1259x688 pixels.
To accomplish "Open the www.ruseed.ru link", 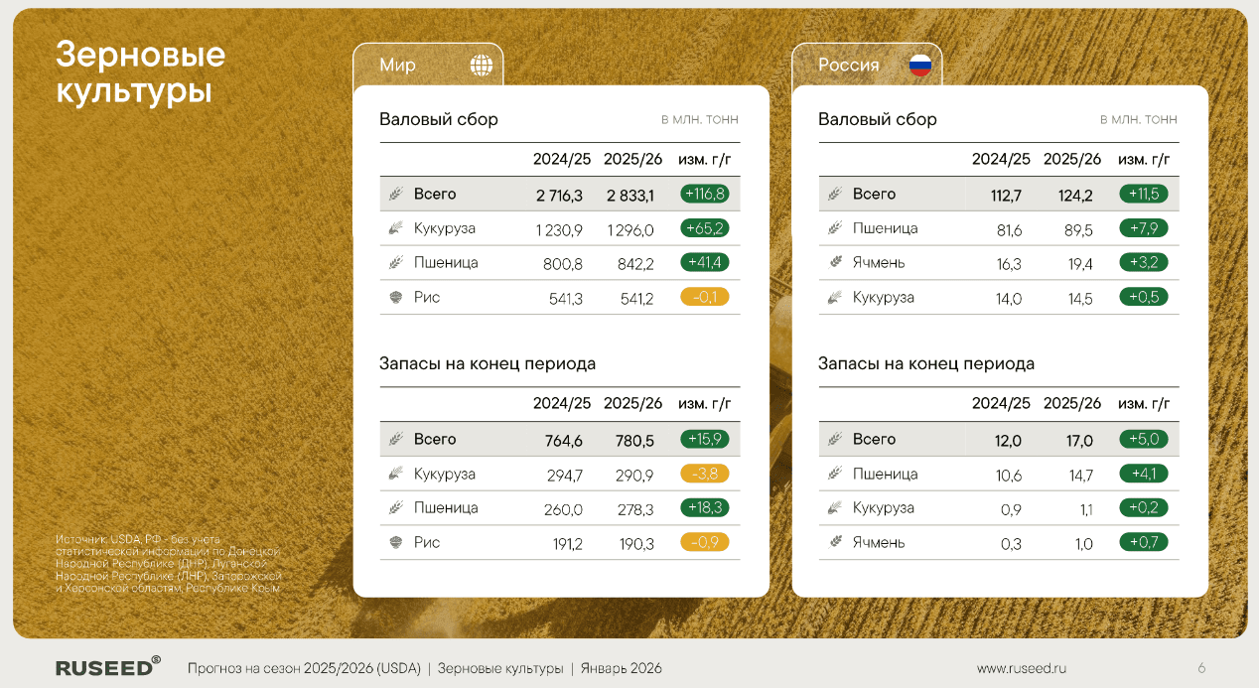I will 1022,669.
